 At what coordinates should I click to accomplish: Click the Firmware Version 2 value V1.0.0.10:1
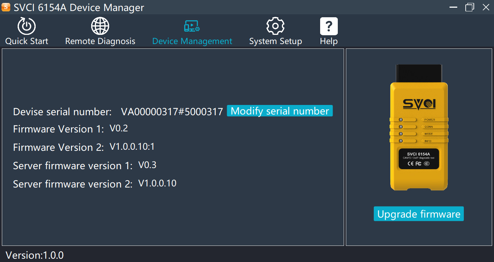132,147
